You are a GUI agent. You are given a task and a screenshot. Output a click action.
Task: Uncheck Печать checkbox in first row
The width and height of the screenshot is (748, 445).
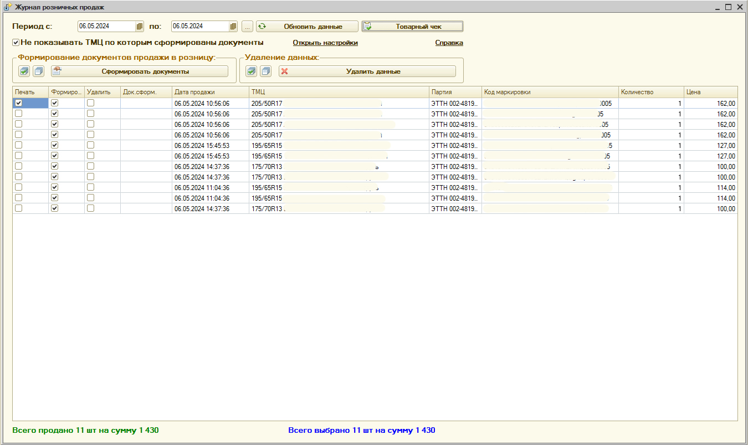(x=19, y=103)
